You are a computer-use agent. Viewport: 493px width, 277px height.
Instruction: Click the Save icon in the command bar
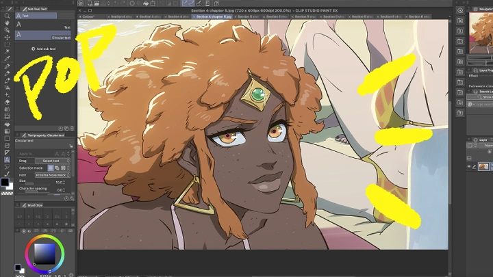tap(103, 3)
